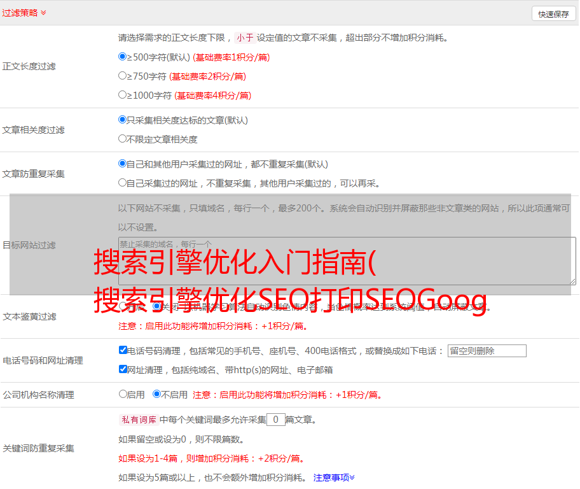The height and width of the screenshot is (489, 580).
Task: Select 启用 for 公司机构名称清理
Action: 123,393
